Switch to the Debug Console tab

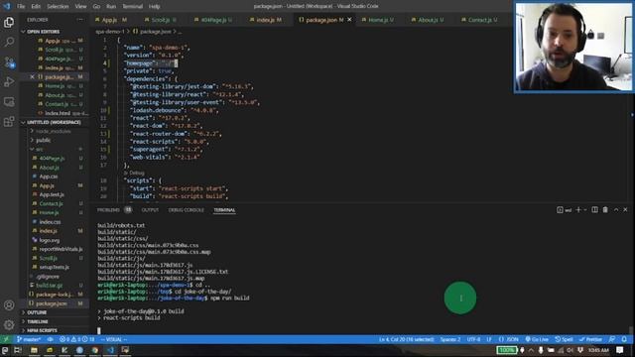[186, 209]
